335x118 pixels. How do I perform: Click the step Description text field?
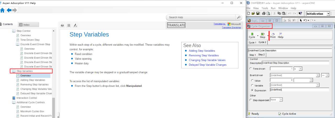tap(295, 63)
